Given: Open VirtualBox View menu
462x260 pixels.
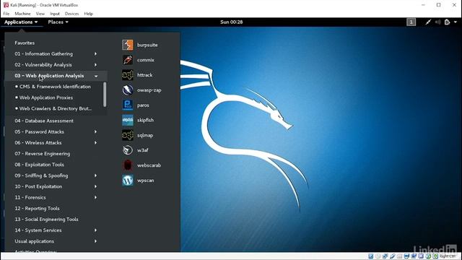Looking at the screenshot, I should click(40, 14).
